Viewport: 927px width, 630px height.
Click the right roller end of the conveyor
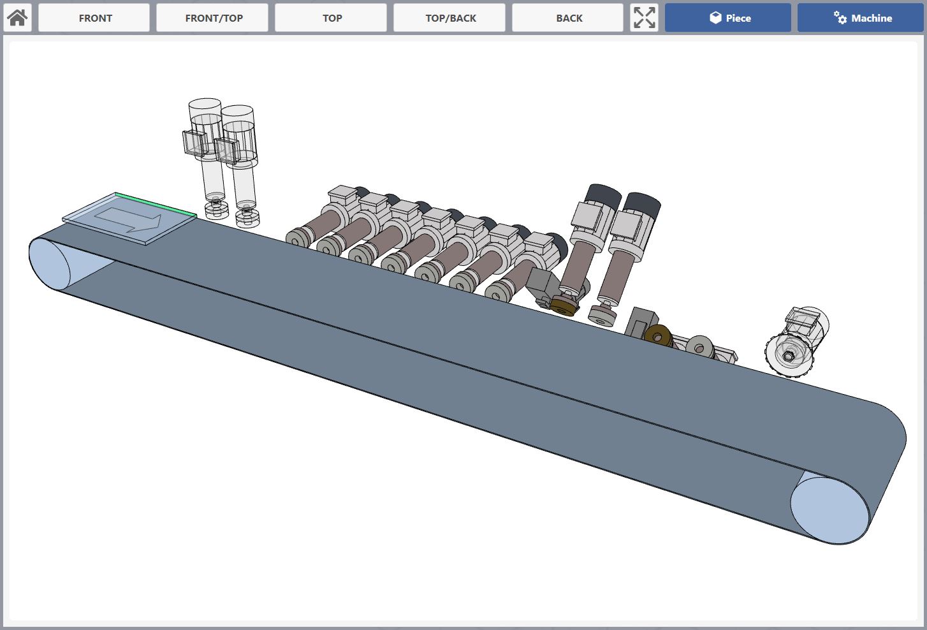(830, 510)
